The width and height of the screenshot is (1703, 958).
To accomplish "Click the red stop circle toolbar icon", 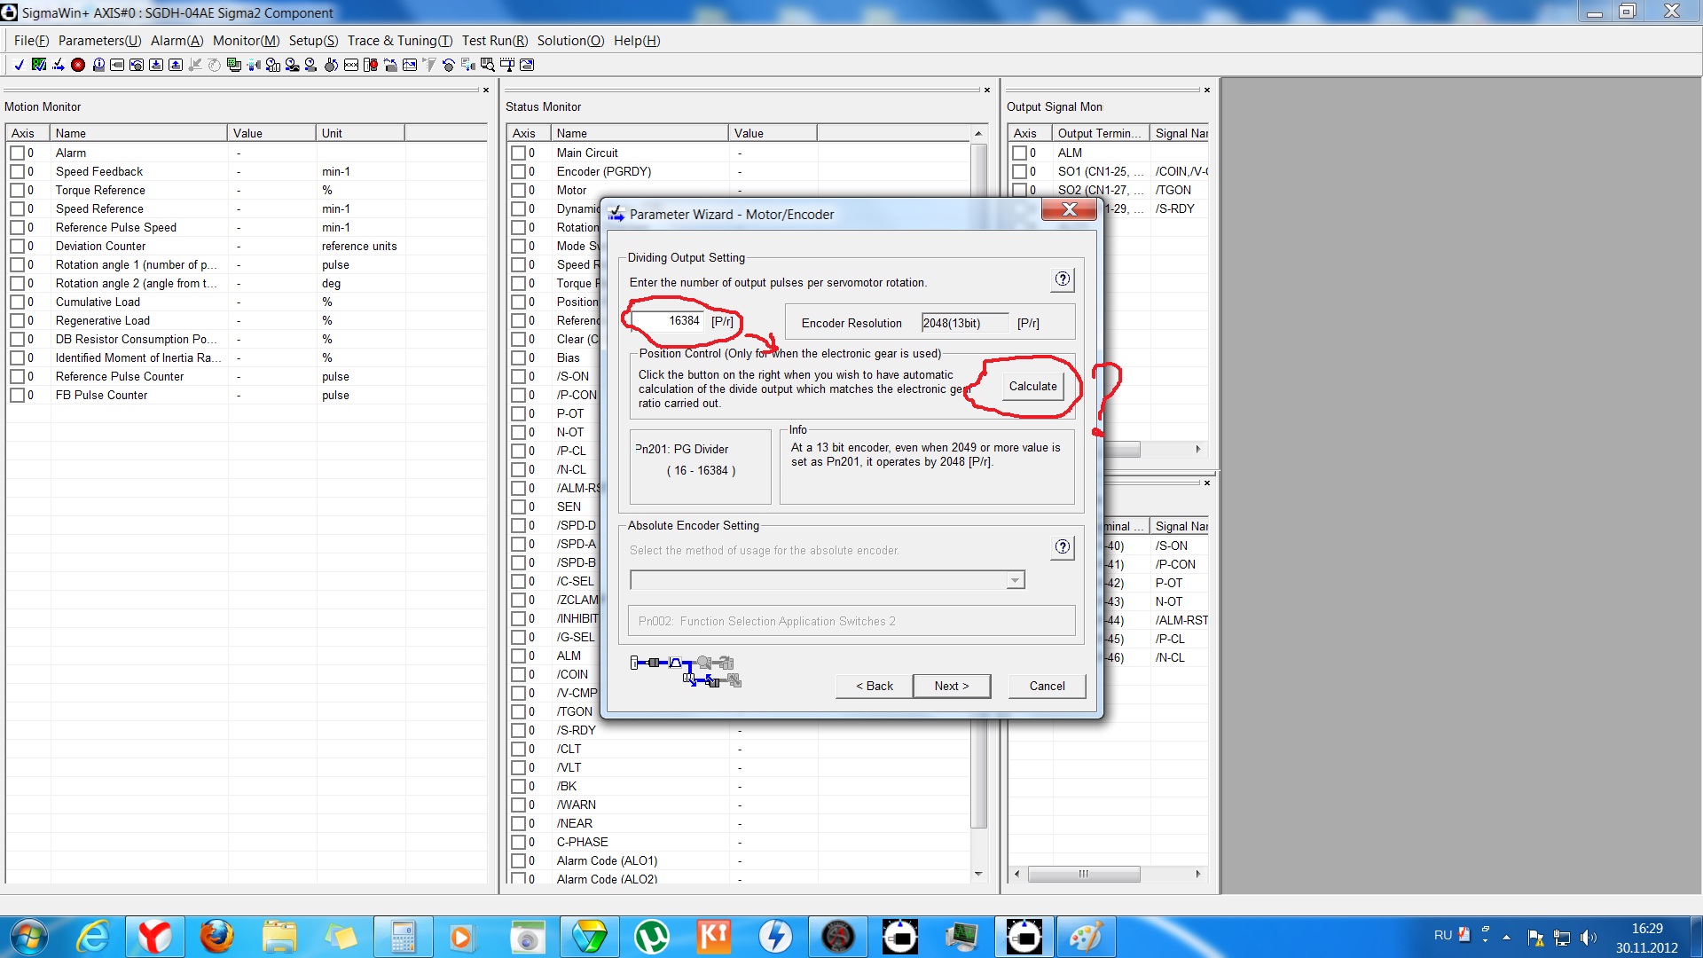I will (78, 65).
